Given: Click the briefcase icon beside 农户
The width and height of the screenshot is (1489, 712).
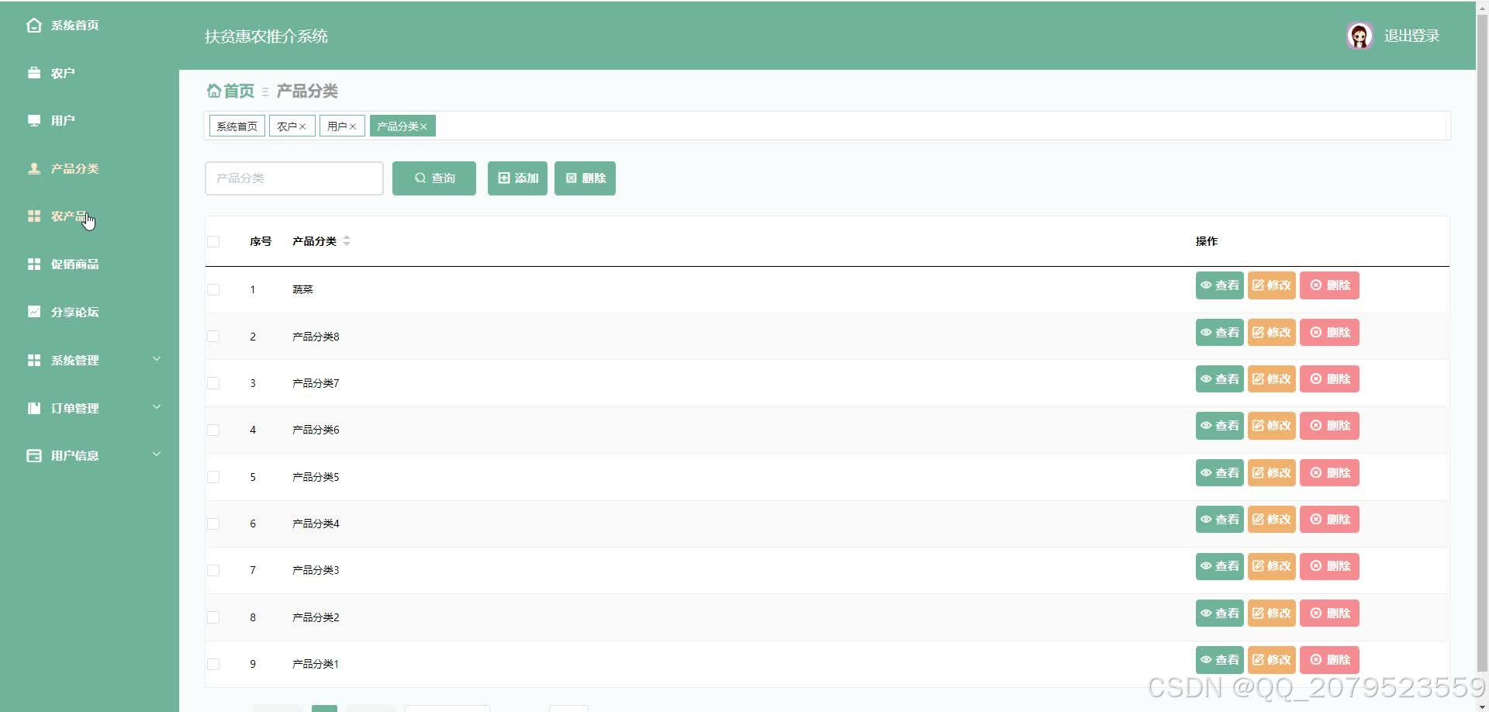Looking at the screenshot, I should (34, 73).
